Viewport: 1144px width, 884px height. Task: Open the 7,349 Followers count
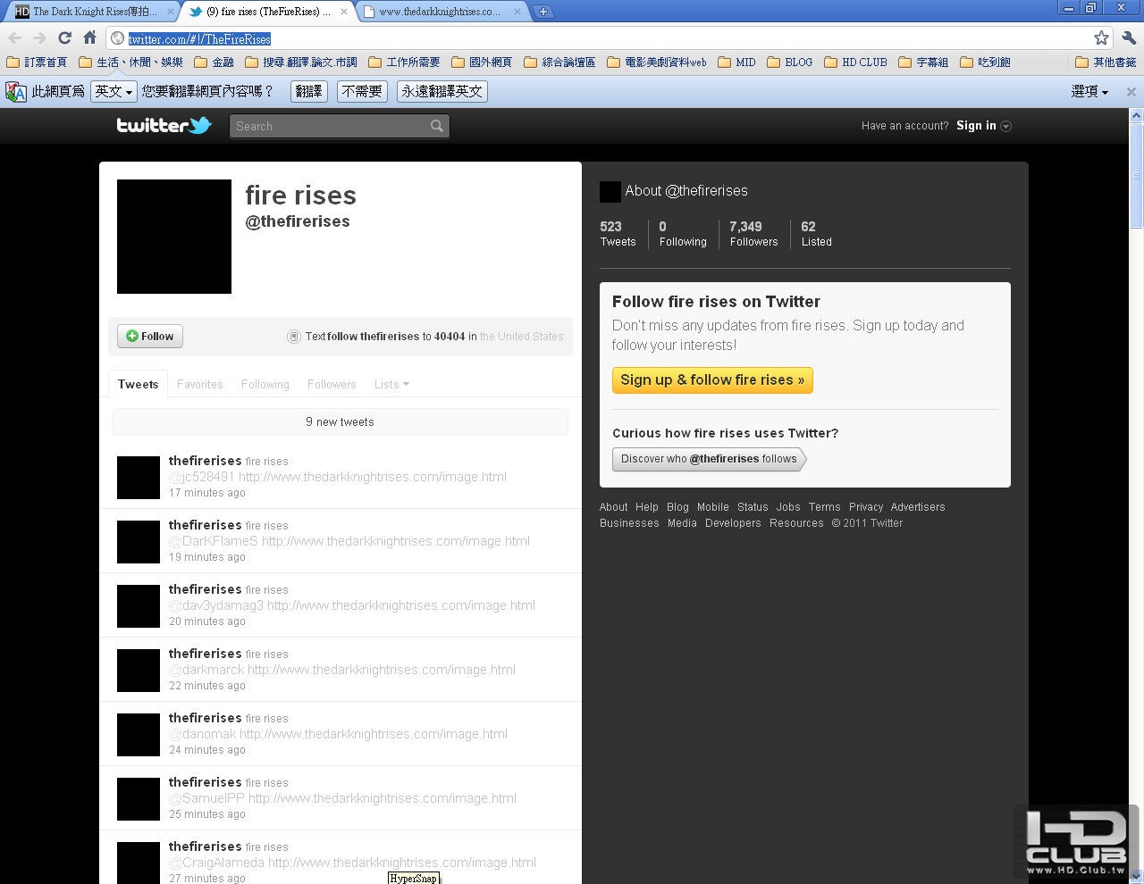[753, 234]
